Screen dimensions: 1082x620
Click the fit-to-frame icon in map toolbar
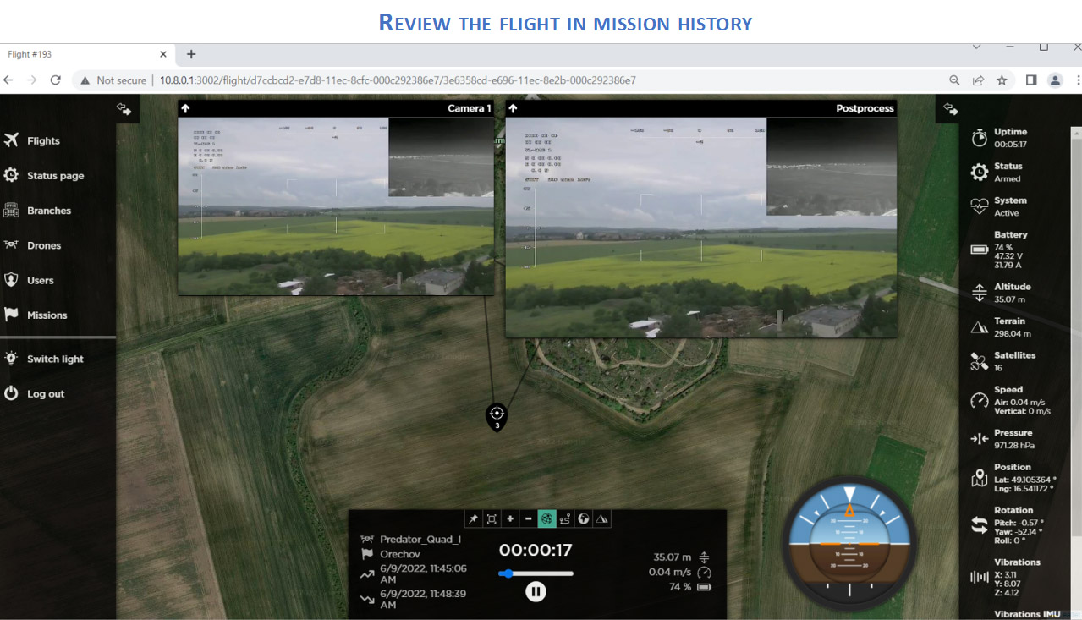492,518
